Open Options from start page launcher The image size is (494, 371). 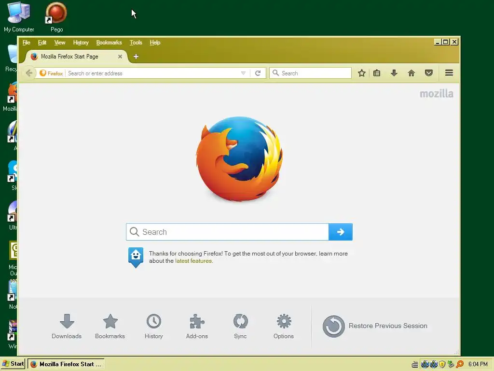click(284, 326)
